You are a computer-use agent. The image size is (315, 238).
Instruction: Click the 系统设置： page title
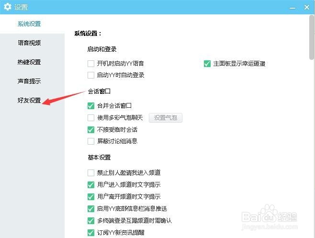88,34
